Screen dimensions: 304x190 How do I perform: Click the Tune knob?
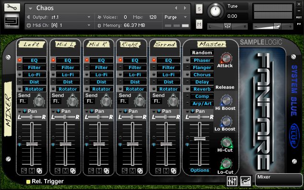(x=215, y=11)
